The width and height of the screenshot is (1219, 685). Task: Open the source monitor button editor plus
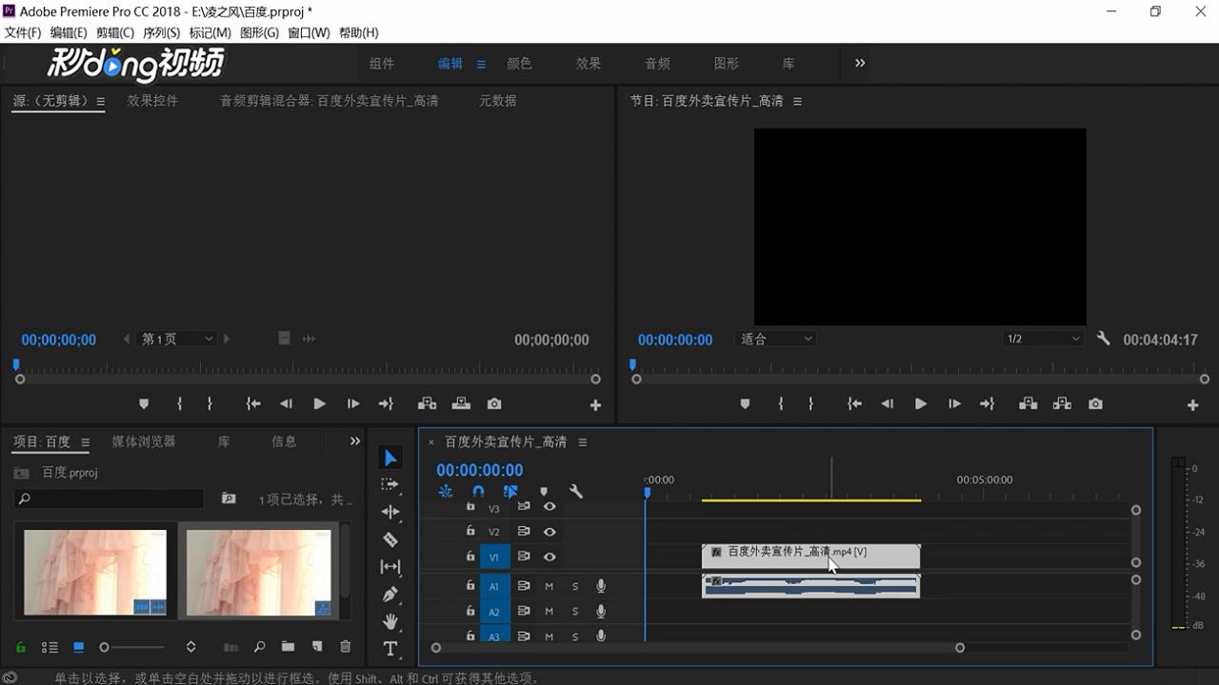(x=595, y=405)
